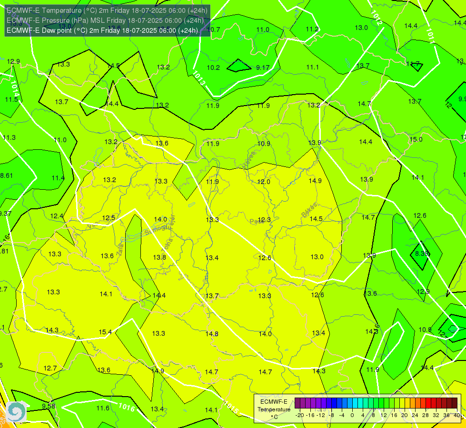The image size is (466, 428).
Task: Select the ECMWF-E Temperature 2m layer line
Action: click(x=107, y=10)
